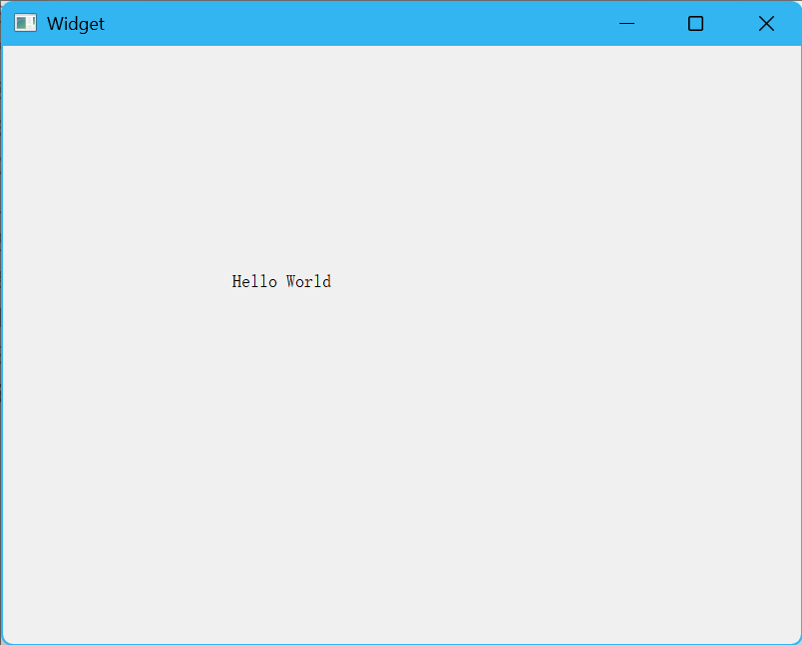
Task: Close the Widget window
Action: (766, 24)
